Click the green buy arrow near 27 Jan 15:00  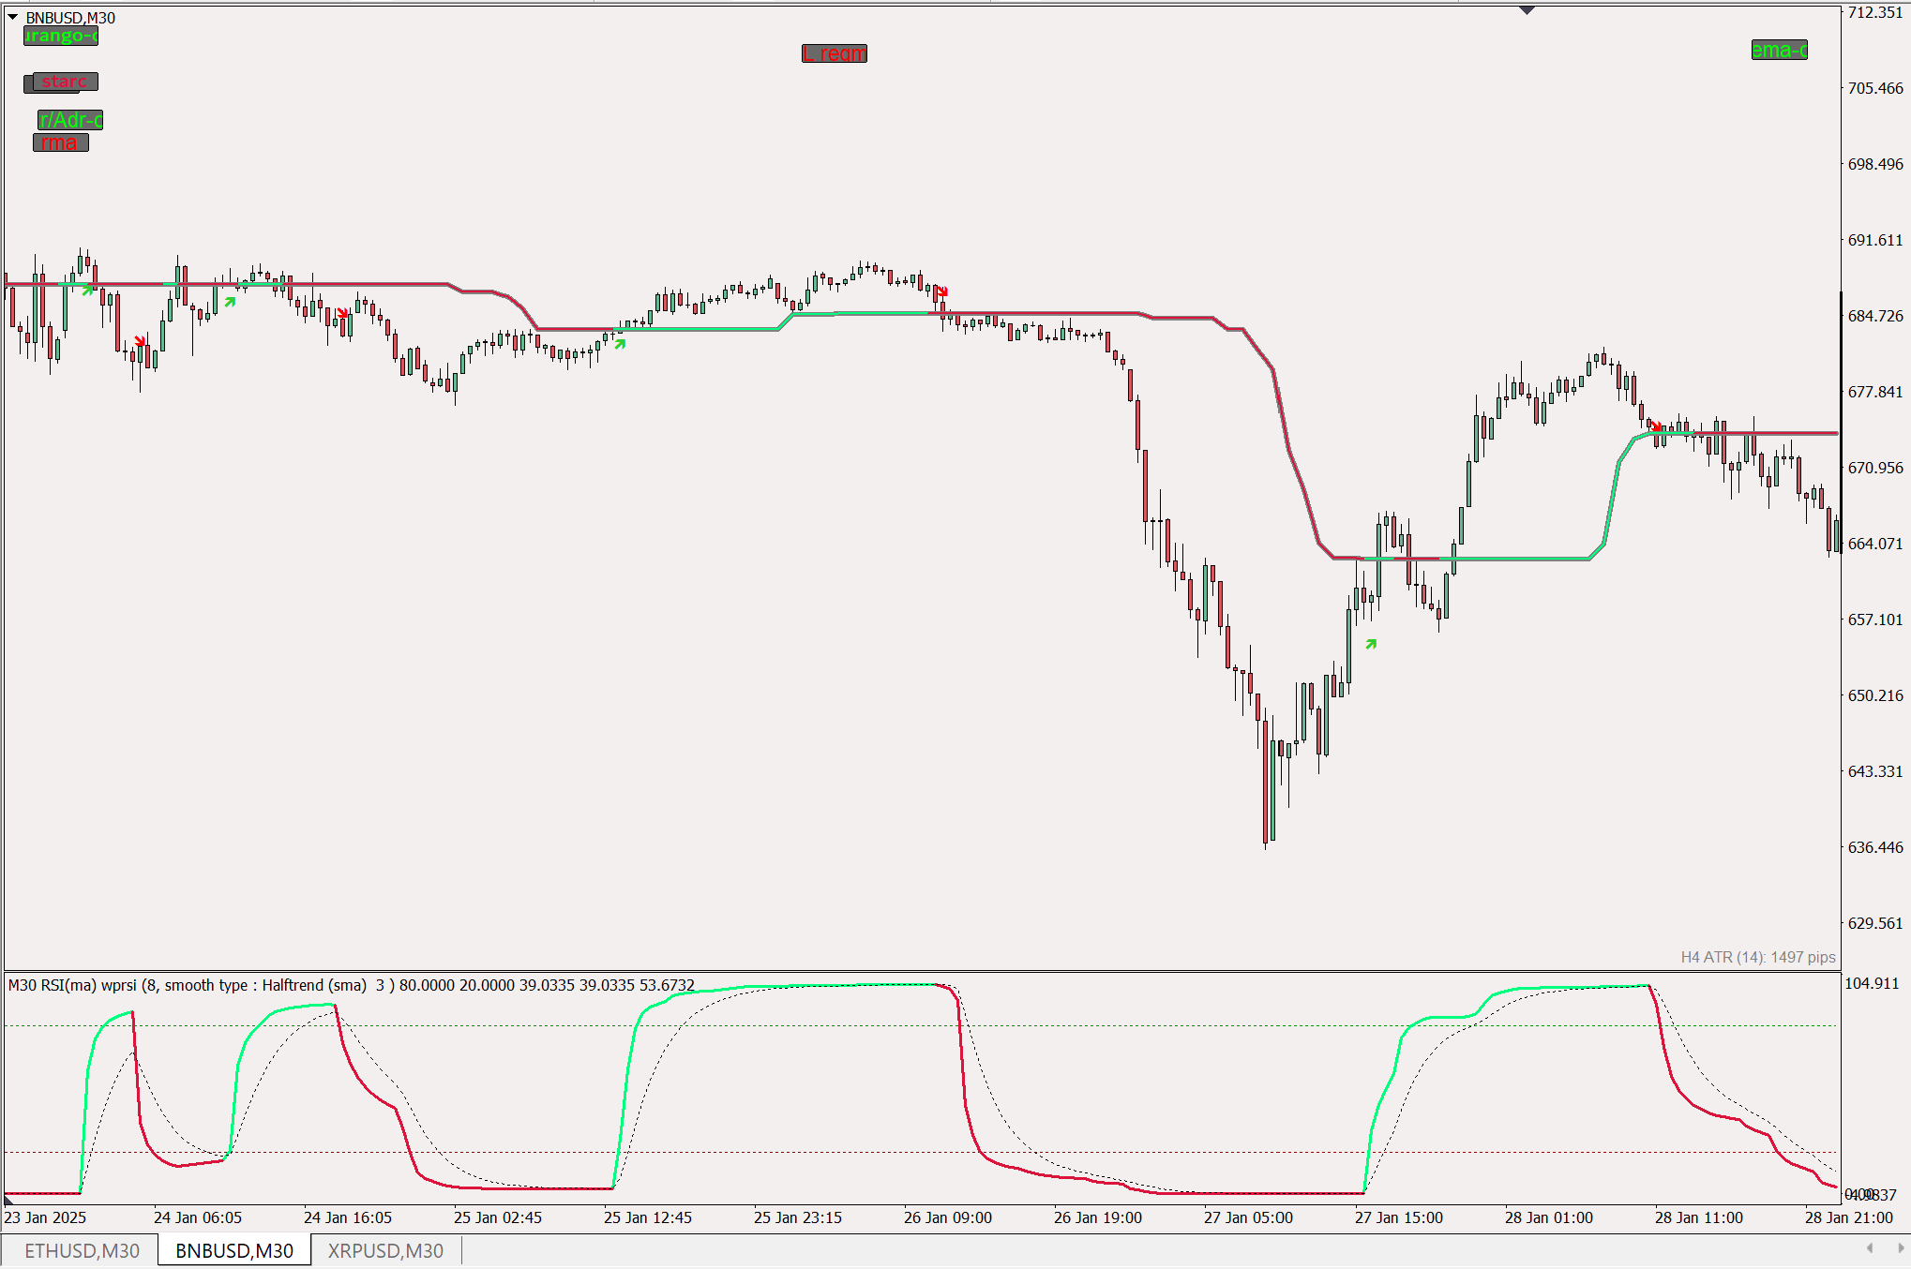point(1371,644)
